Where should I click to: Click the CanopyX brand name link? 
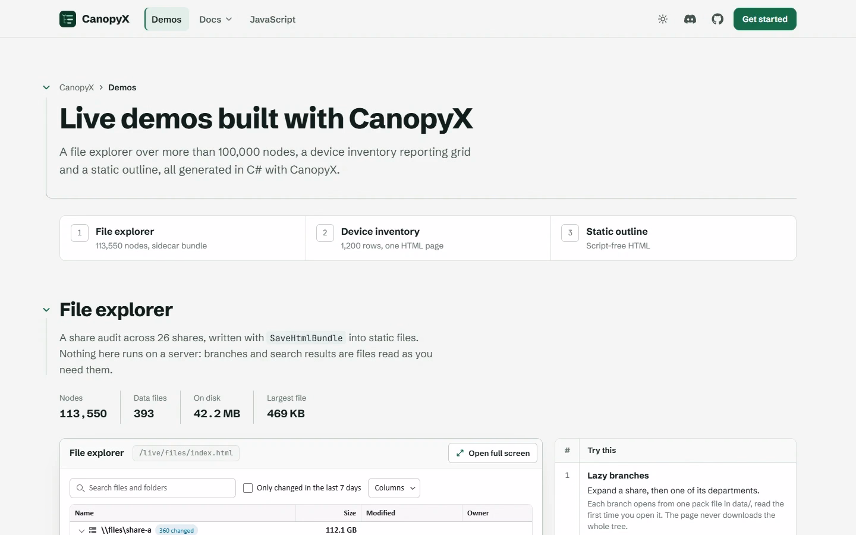coord(105,19)
